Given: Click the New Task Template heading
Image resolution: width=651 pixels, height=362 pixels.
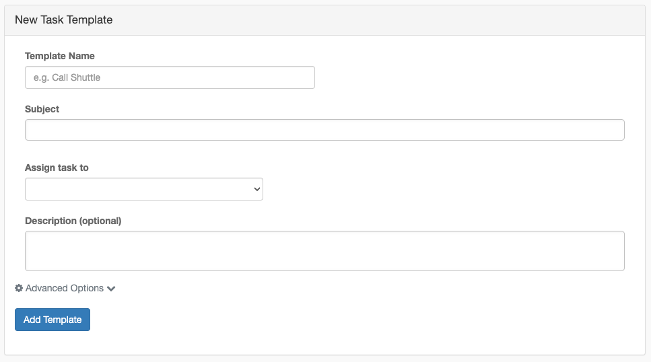Looking at the screenshot, I should pos(63,20).
